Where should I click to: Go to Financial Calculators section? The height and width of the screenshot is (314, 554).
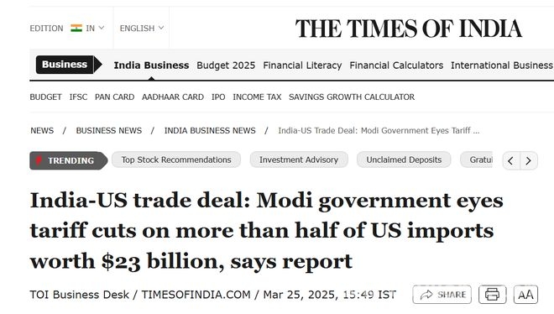[x=396, y=65]
